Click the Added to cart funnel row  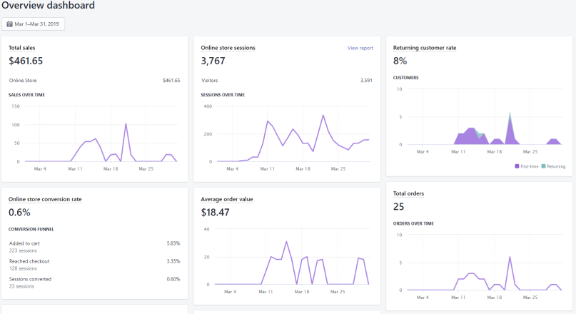[94, 247]
